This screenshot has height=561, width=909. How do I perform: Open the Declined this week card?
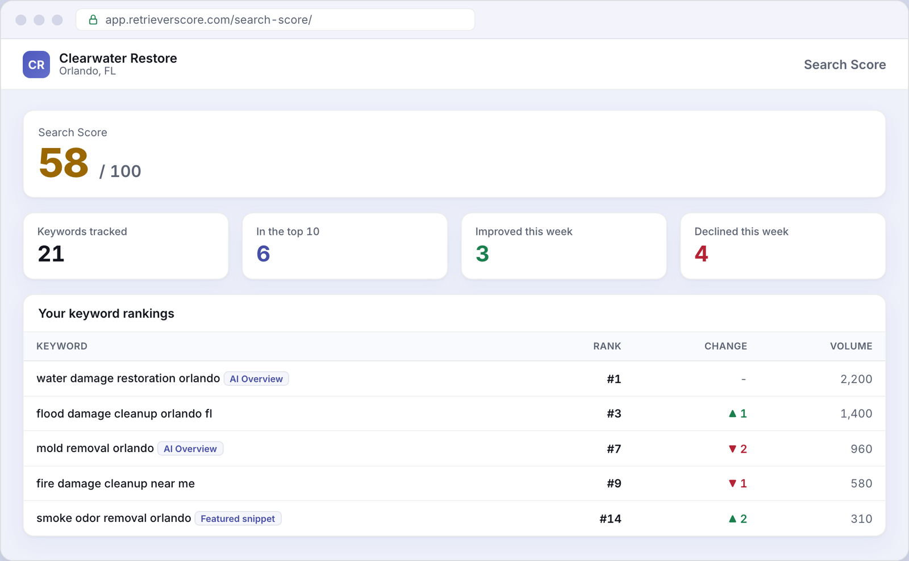(783, 246)
